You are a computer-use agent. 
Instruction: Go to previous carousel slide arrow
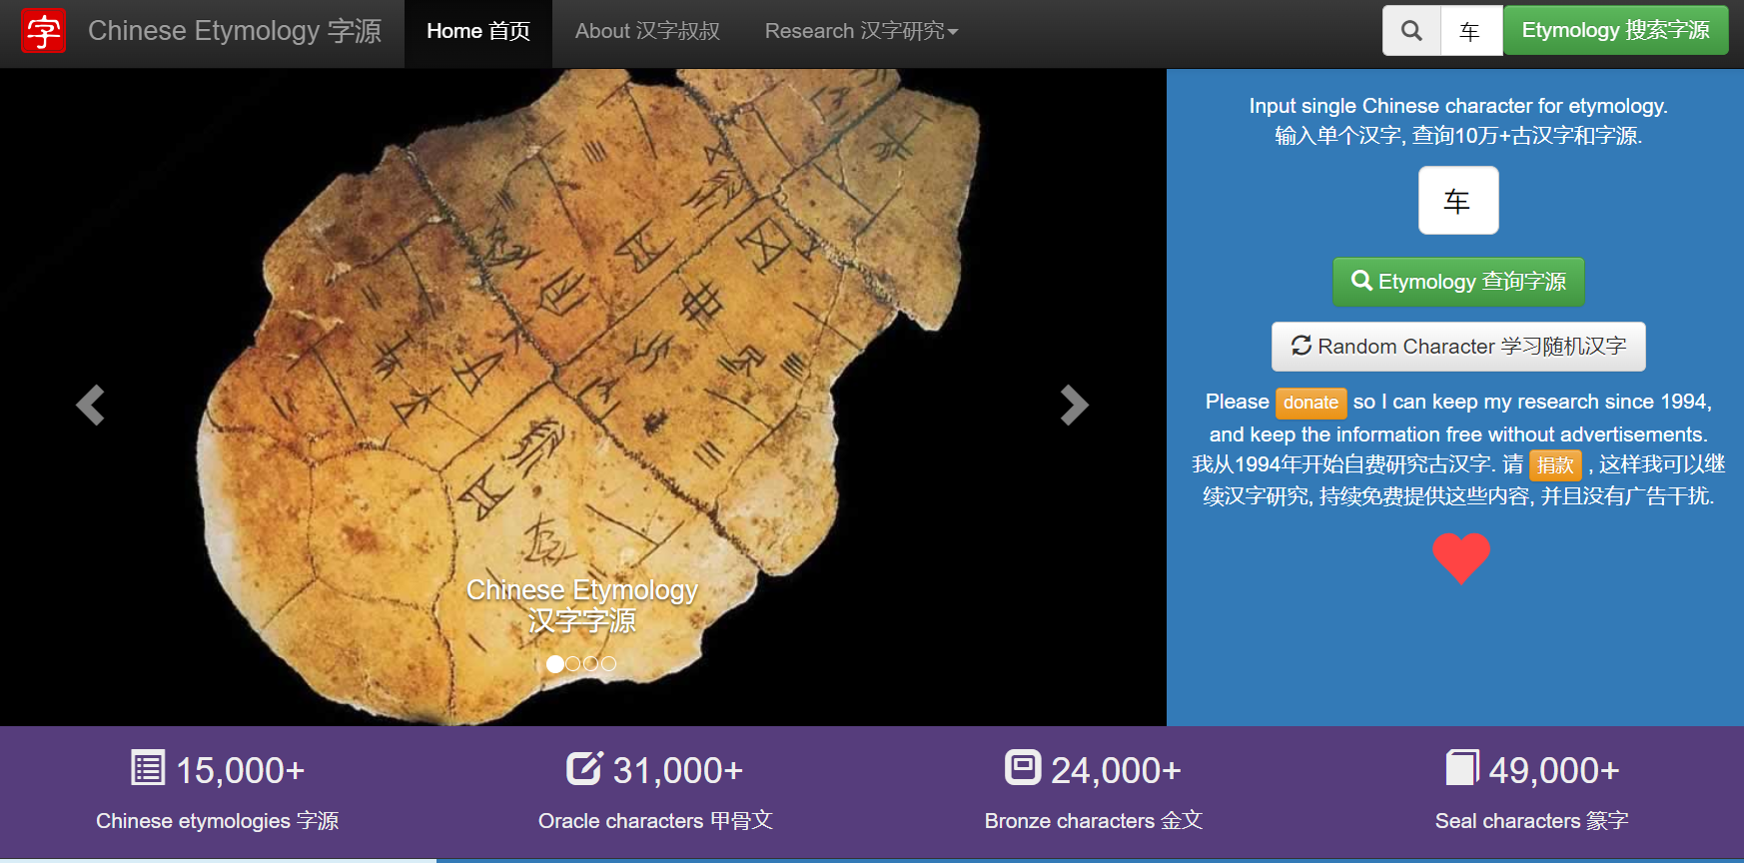point(90,405)
